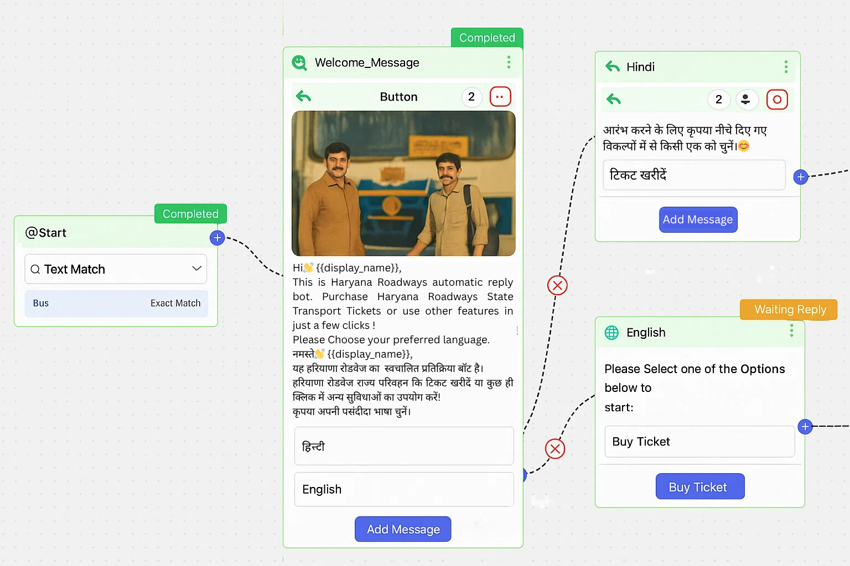
Task: Click plus connector beside Buy Ticket option
Action: coord(805,427)
